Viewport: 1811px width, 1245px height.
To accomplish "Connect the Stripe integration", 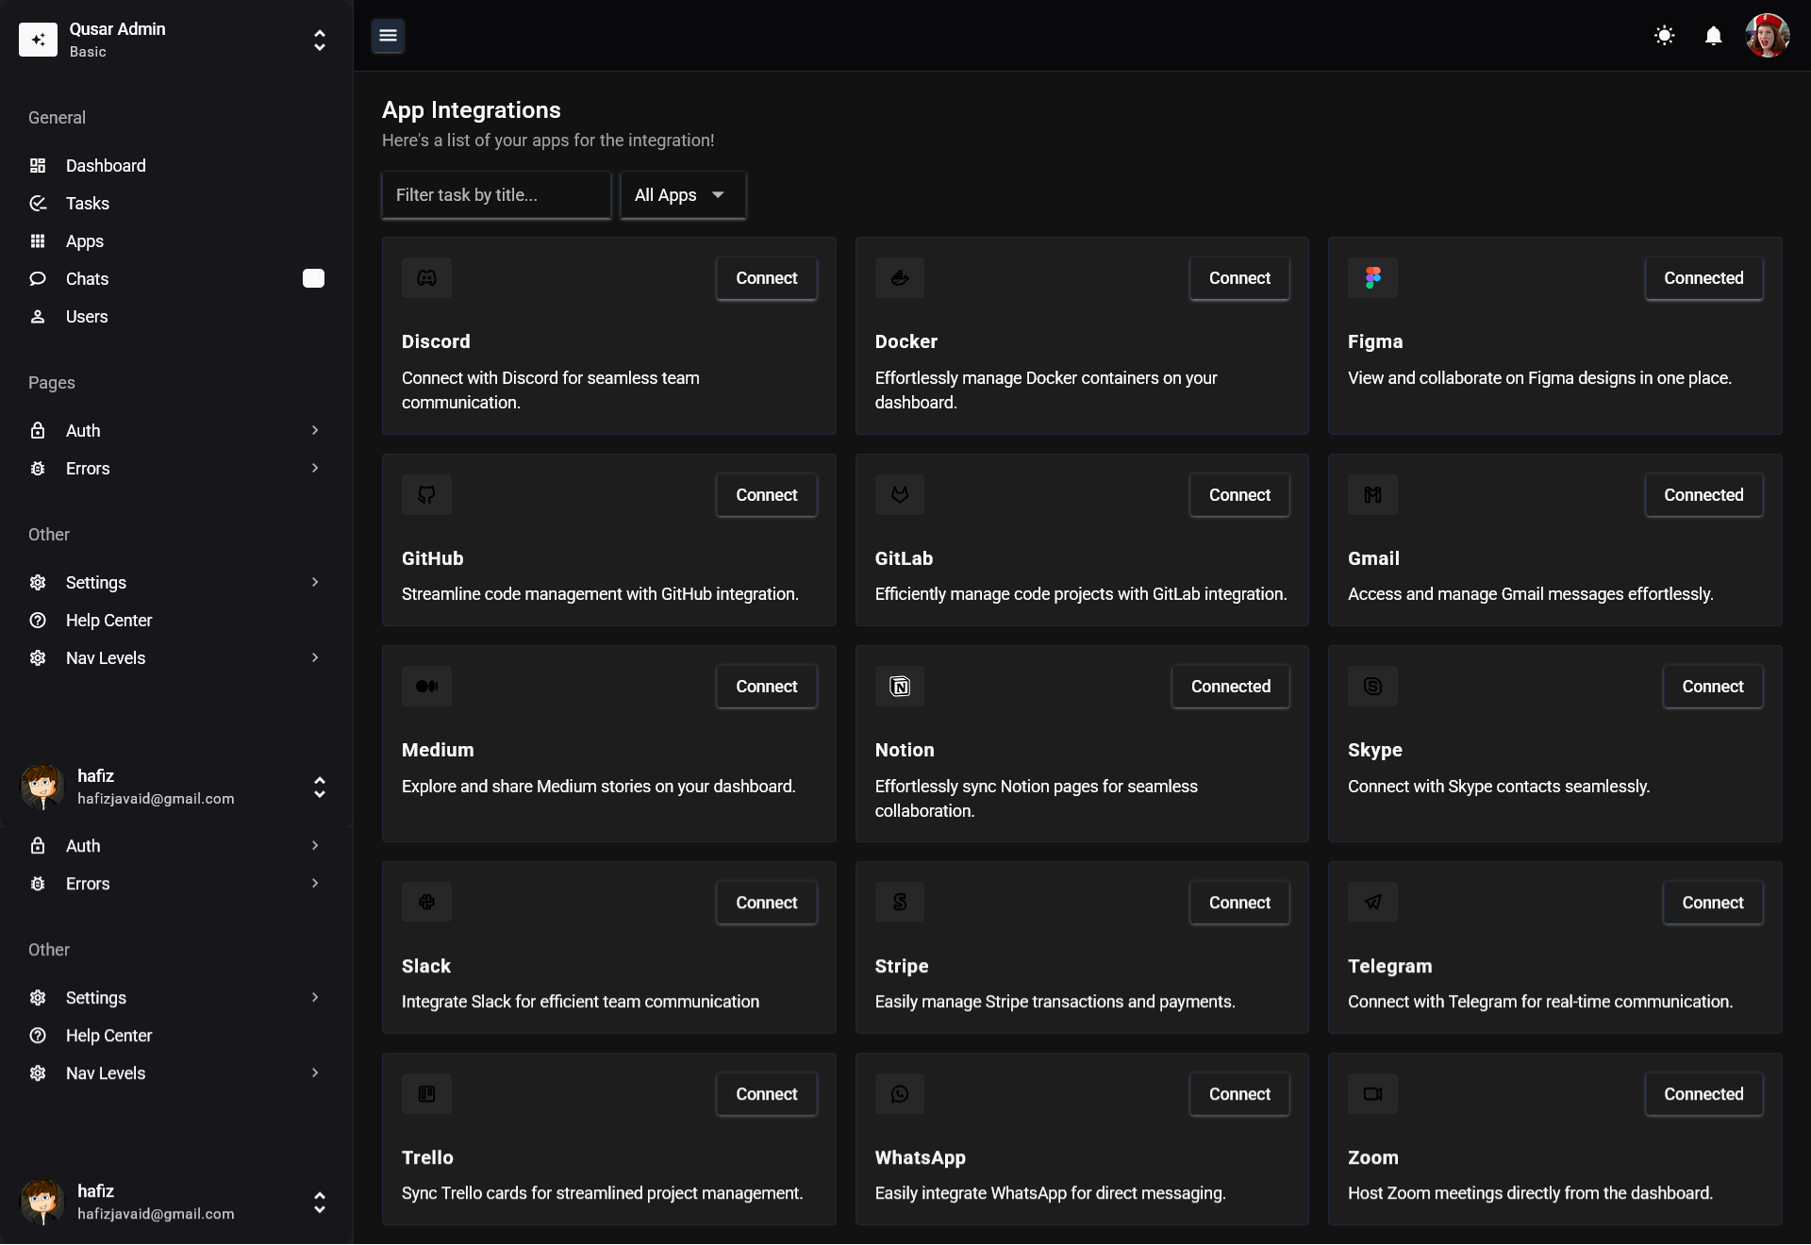I will point(1238,903).
